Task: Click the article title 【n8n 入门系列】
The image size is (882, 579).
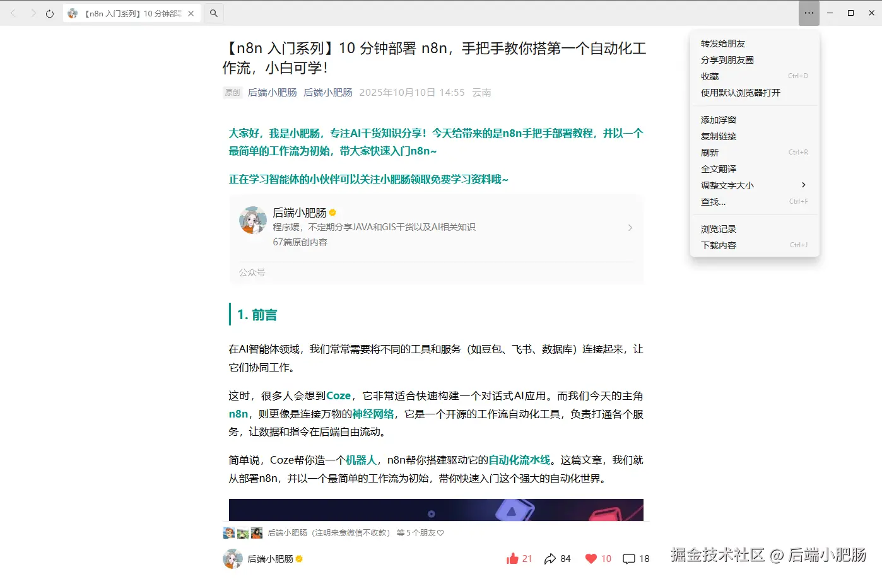Action: [434, 58]
